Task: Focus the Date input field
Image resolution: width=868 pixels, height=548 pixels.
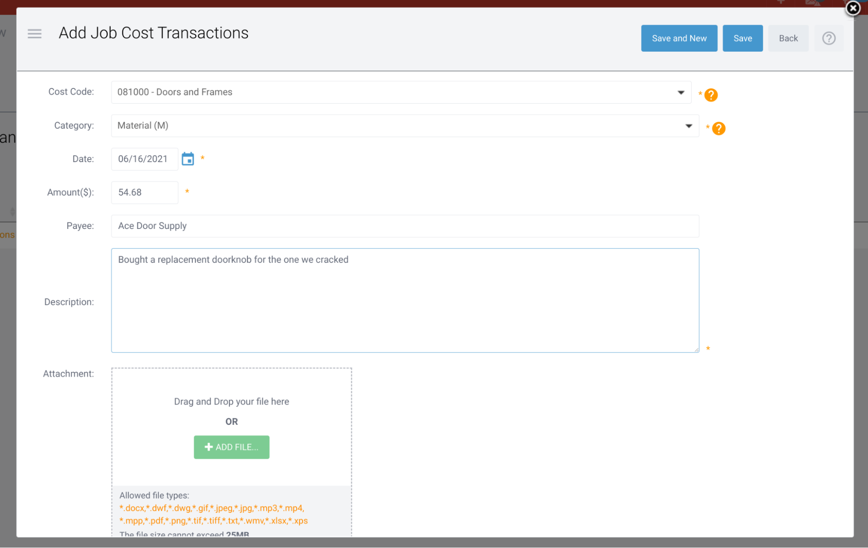Action: [x=145, y=159]
